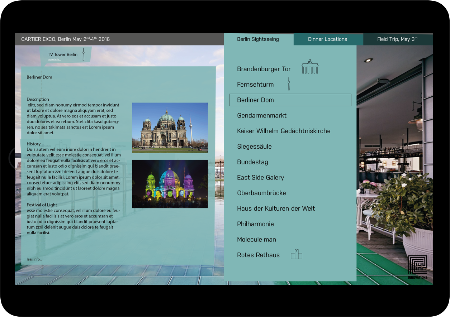Select East-Side Galery from the list
The width and height of the screenshot is (450, 317).
tap(260, 177)
